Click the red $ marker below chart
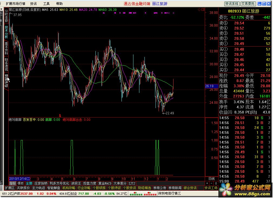Screen dimensions: 273x198 60,116
